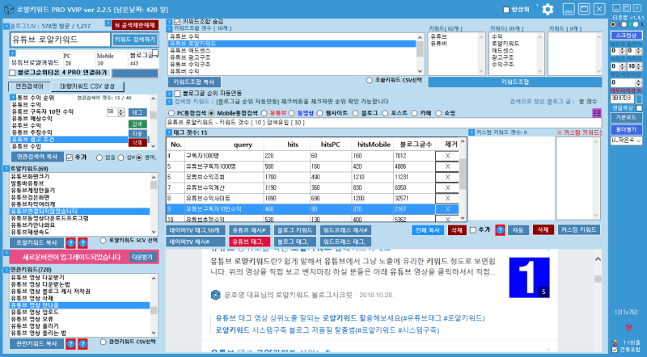
Task: Remove row 6 유튜브수익조회 with its X
Action: click(447, 177)
